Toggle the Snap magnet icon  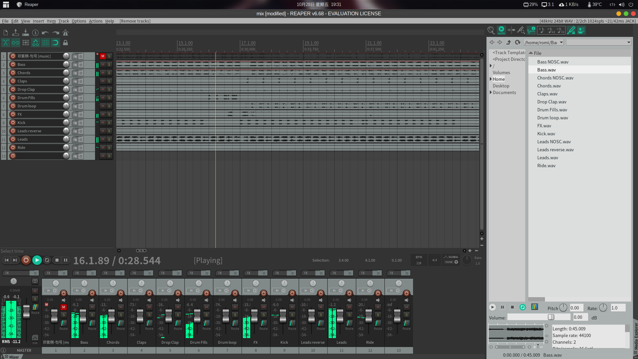pos(55,43)
